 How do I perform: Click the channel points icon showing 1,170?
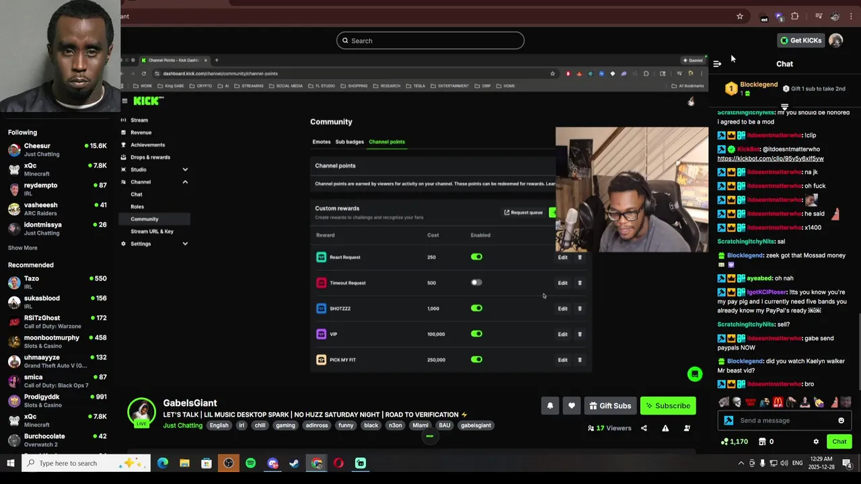click(734, 442)
